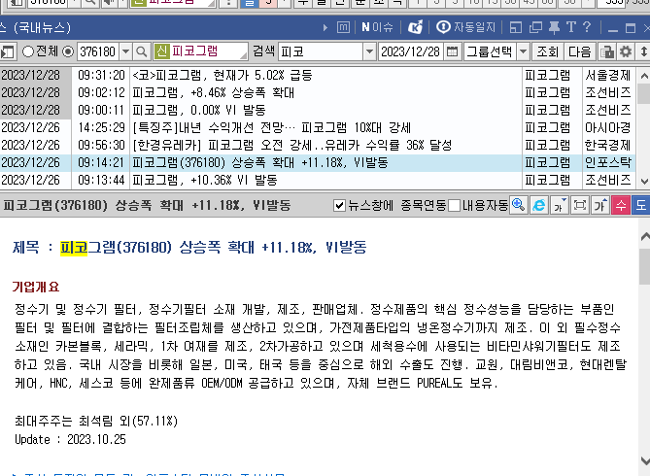
Task: Toggle the left side panel icon
Action: (7, 51)
